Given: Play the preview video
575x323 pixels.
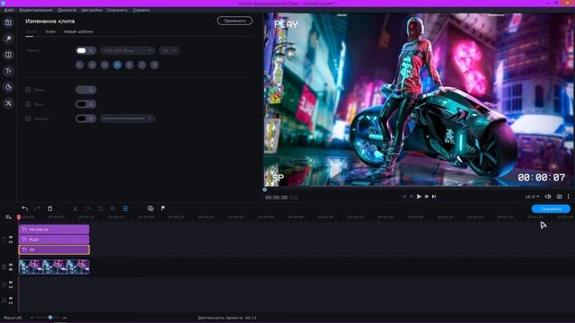Looking at the screenshot, I should (419, 196).
